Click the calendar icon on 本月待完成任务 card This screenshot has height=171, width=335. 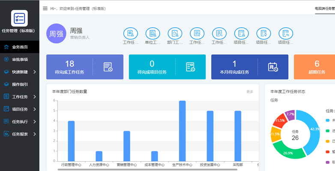(x=273, y=67)
